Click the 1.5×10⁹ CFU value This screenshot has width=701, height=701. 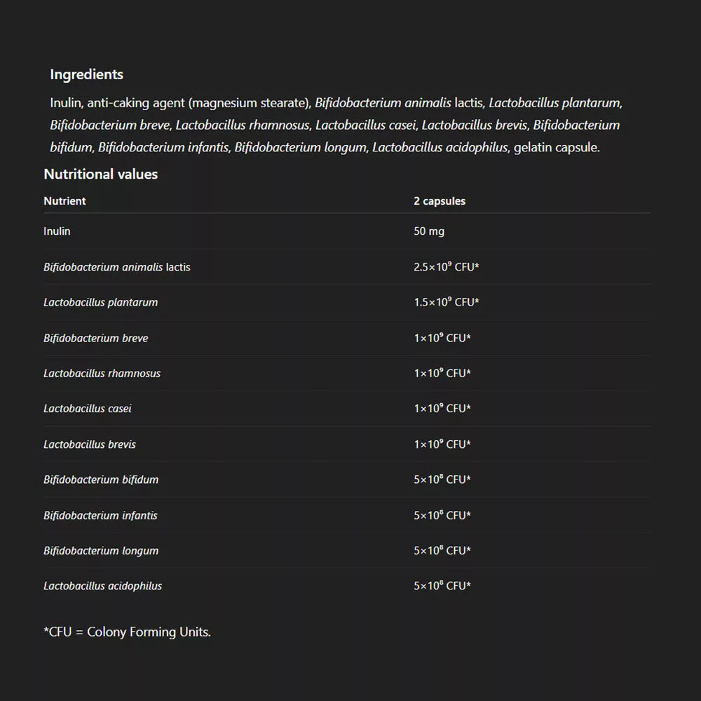[446, 302]
